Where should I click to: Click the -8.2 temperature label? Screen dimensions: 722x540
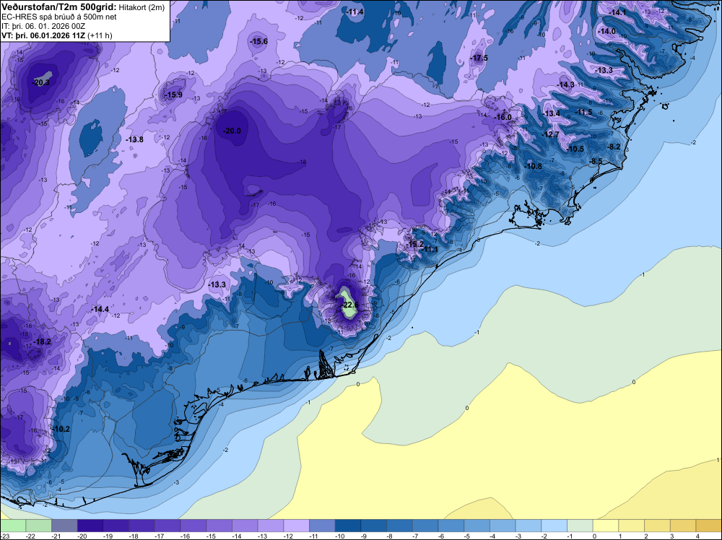(x=614, y=147)
